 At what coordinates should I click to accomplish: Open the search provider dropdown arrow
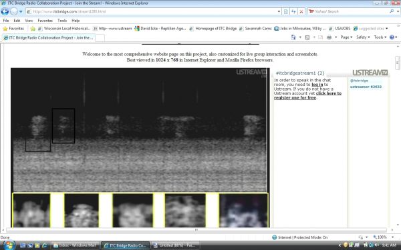pos(398,11)
